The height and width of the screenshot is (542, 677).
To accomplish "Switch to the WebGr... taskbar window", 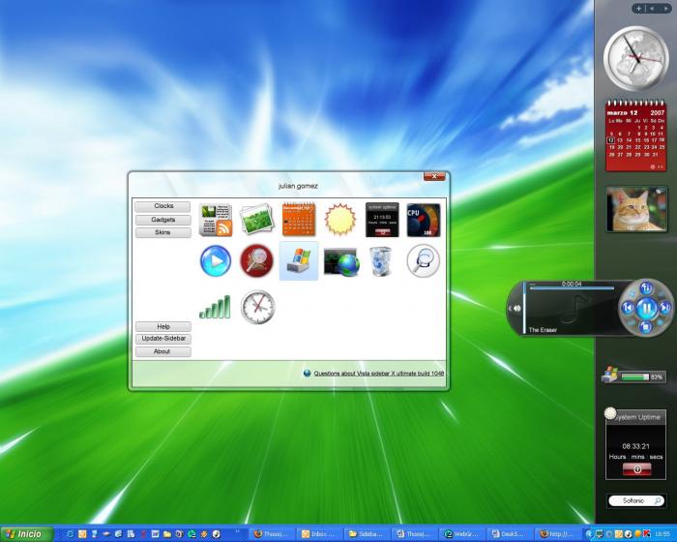I will 462,534.
